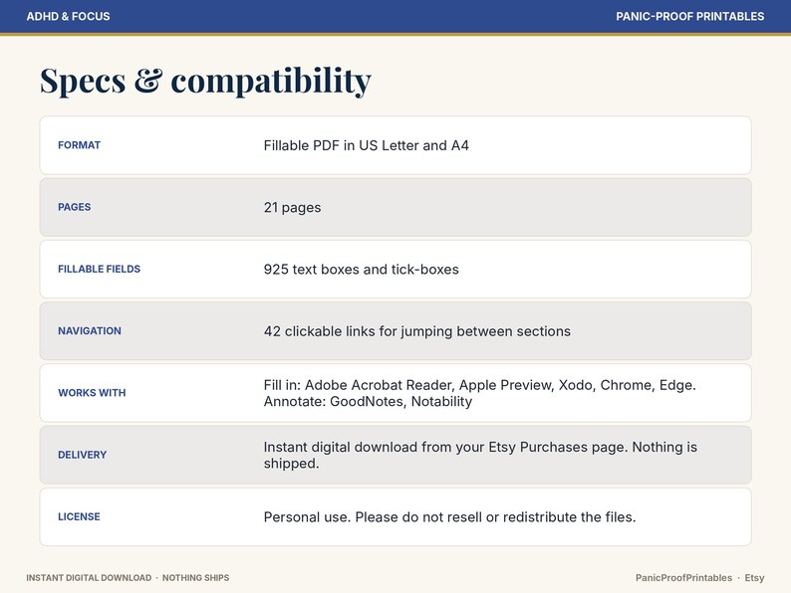Select the LICENSE row label
The image size is (791, 593).
point(79,517)
